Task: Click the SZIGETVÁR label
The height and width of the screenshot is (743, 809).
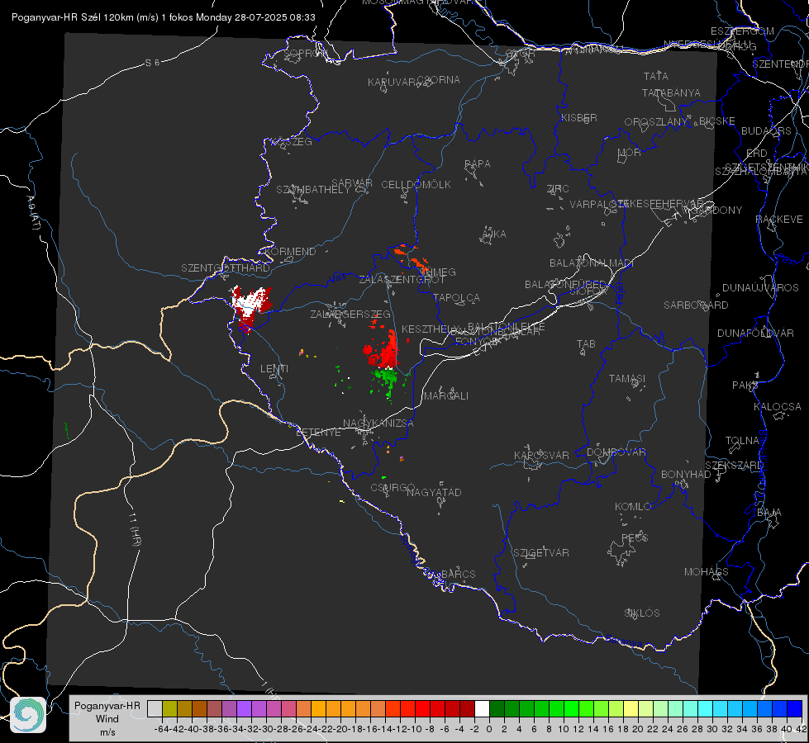Action: click(541, 553)
